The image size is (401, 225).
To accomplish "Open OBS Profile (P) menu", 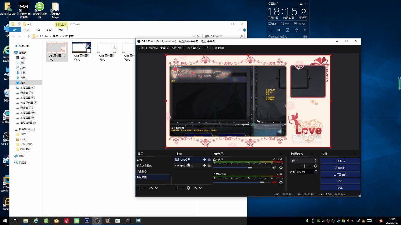I will pos(178,48).
